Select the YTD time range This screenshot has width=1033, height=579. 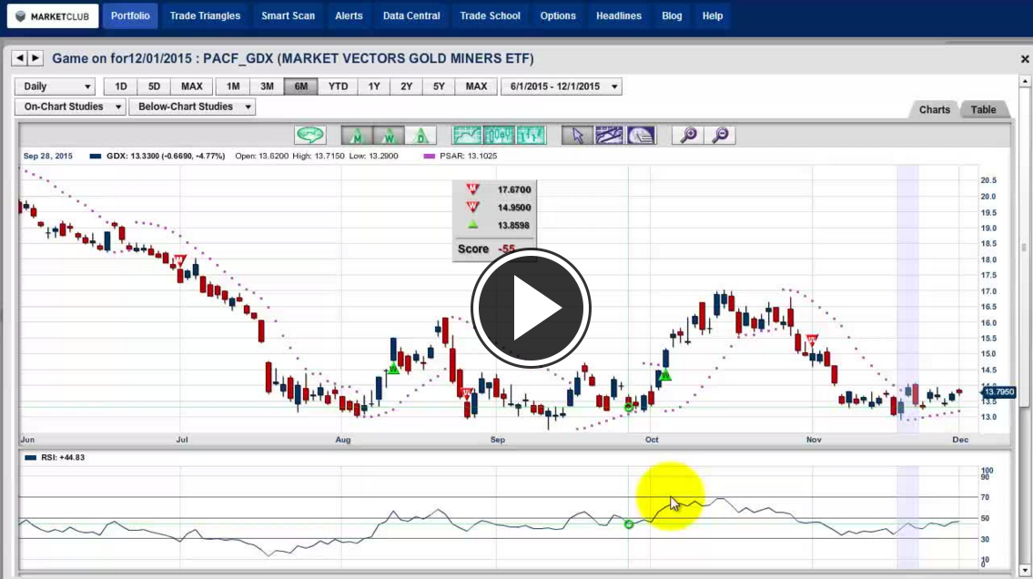(x=338, y=86)
